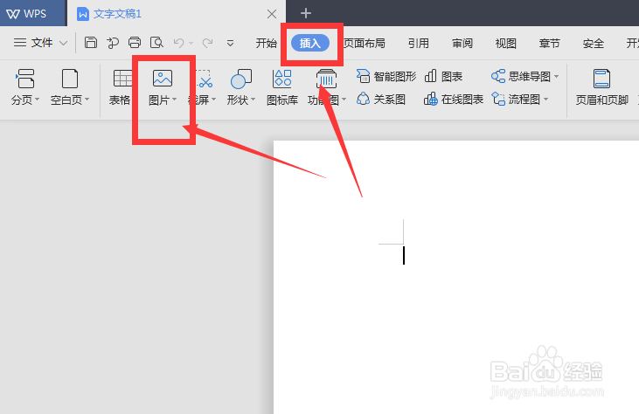Switch to the 页面布局 ribbon tab

tap(364, 43)
